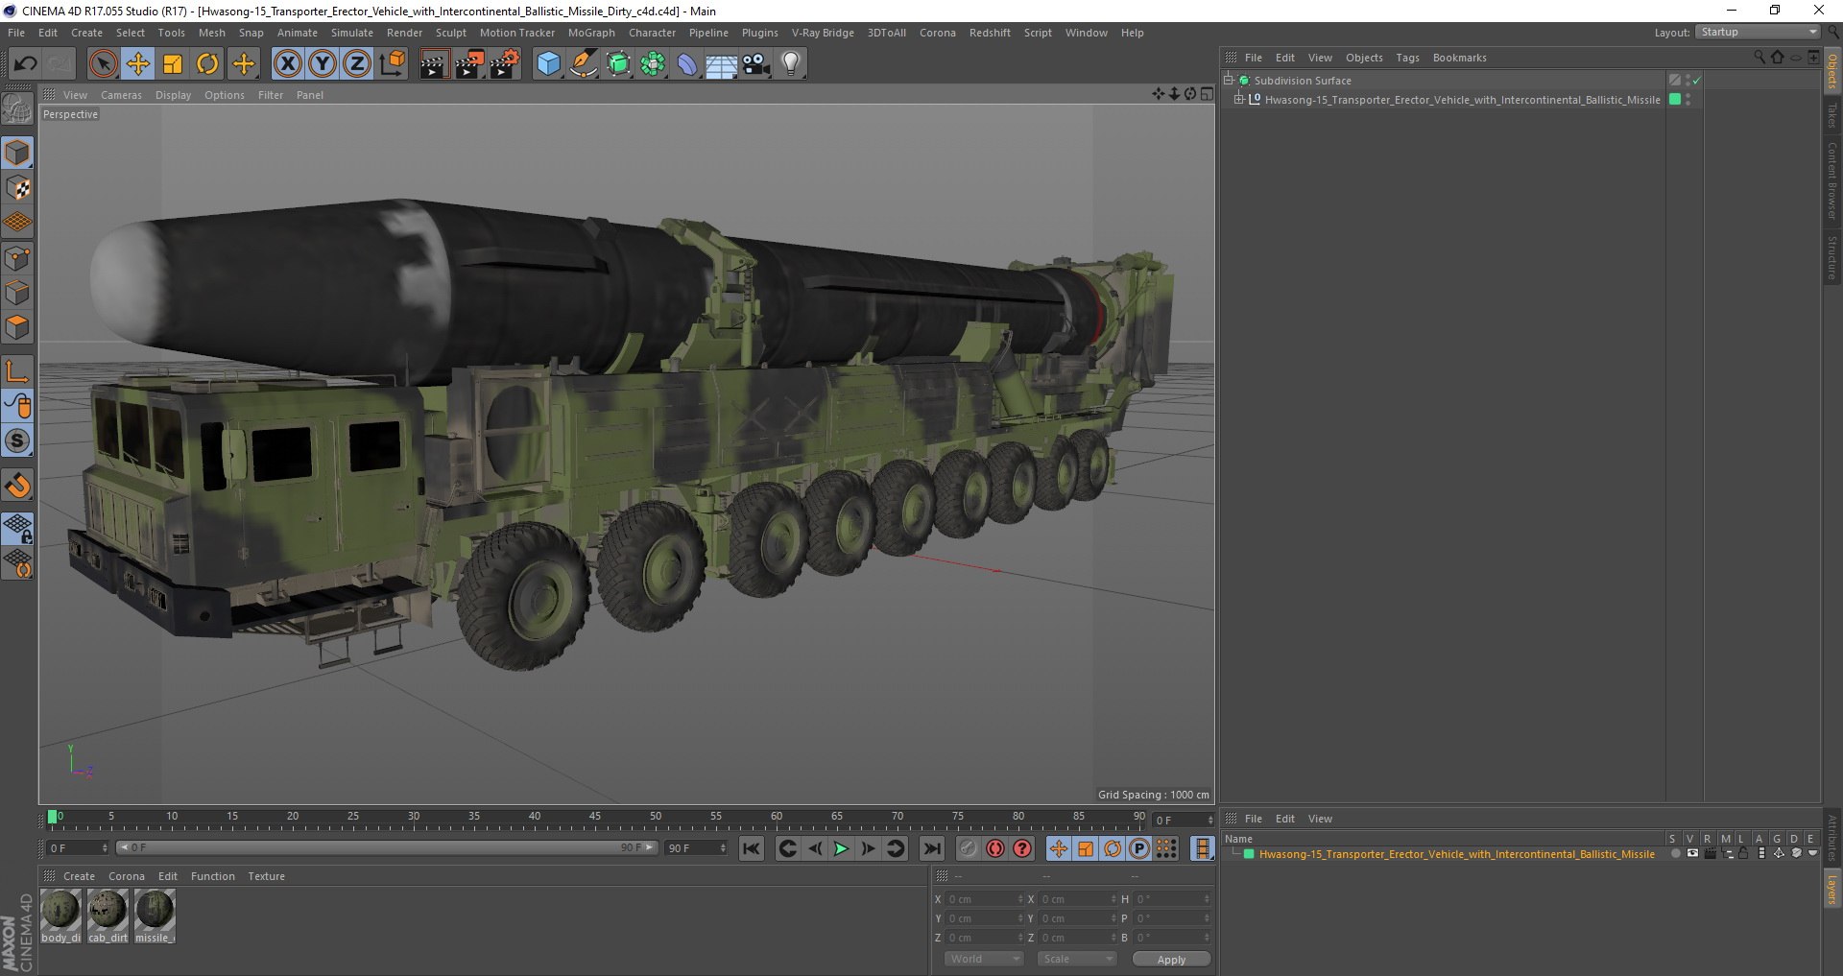1843x976 pixels.
Task: Go to end of animation
Action: [x=931, y=848]
